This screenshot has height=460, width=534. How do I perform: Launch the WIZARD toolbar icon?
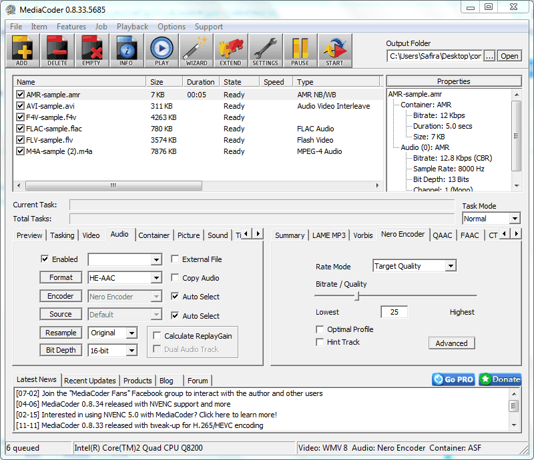coord(196,51)
